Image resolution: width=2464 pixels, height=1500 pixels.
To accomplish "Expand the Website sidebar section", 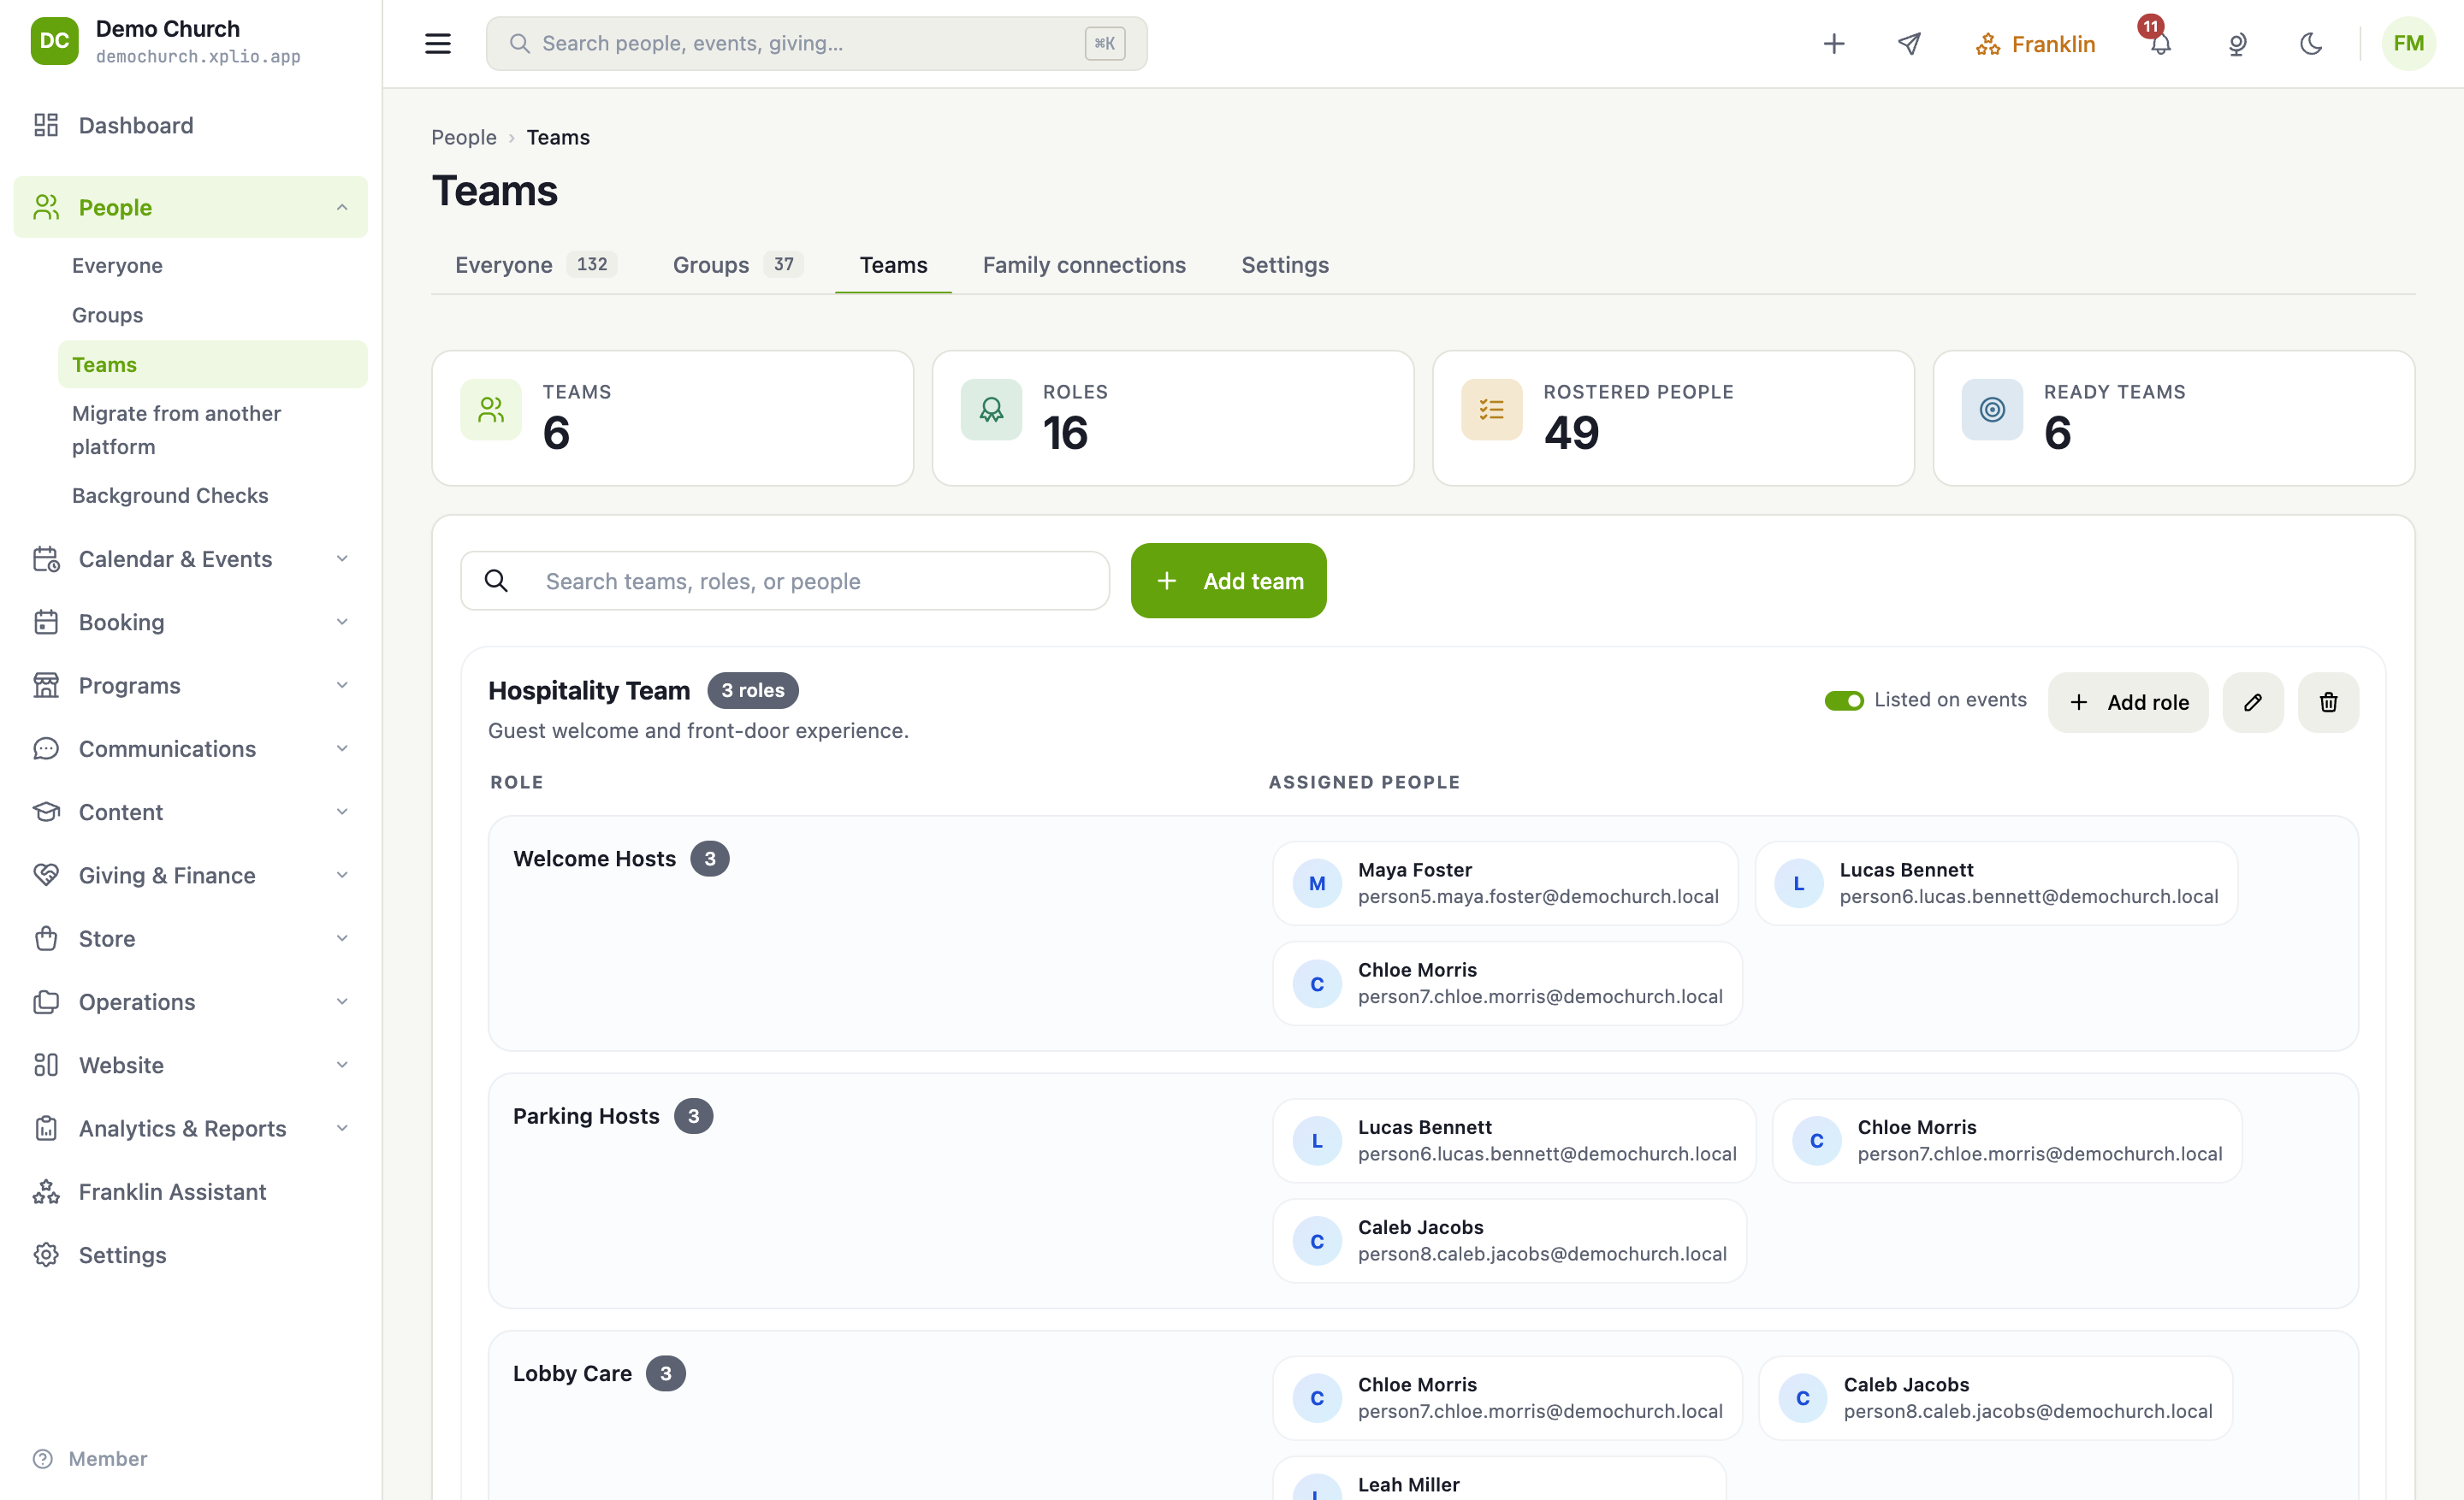I will tap(342, 1065).
